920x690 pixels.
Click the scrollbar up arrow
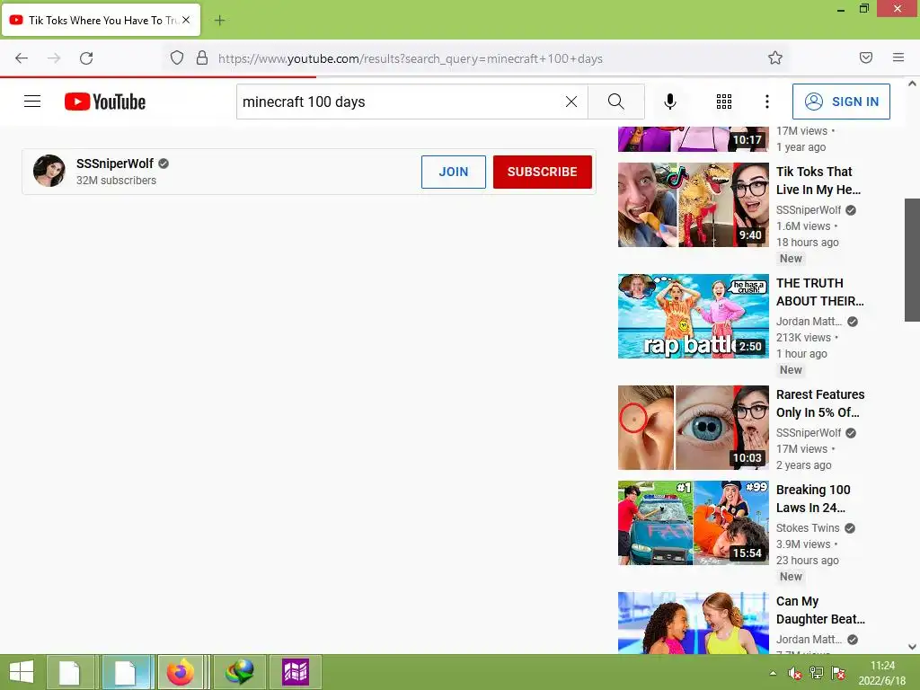coord(912,84)
